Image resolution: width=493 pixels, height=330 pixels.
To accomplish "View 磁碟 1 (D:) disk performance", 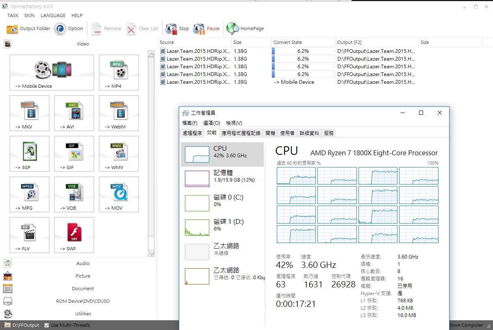I will point(222,227).
